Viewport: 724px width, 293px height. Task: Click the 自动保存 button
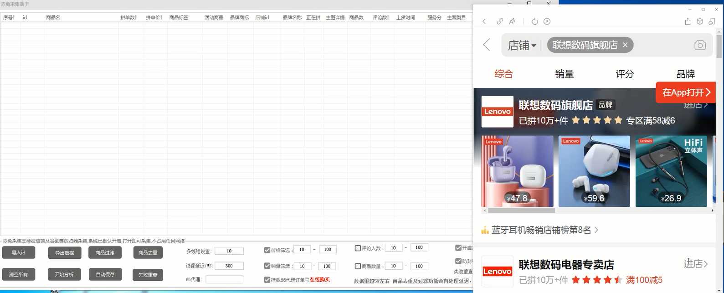pyautogui.click(x=105, y=274)
